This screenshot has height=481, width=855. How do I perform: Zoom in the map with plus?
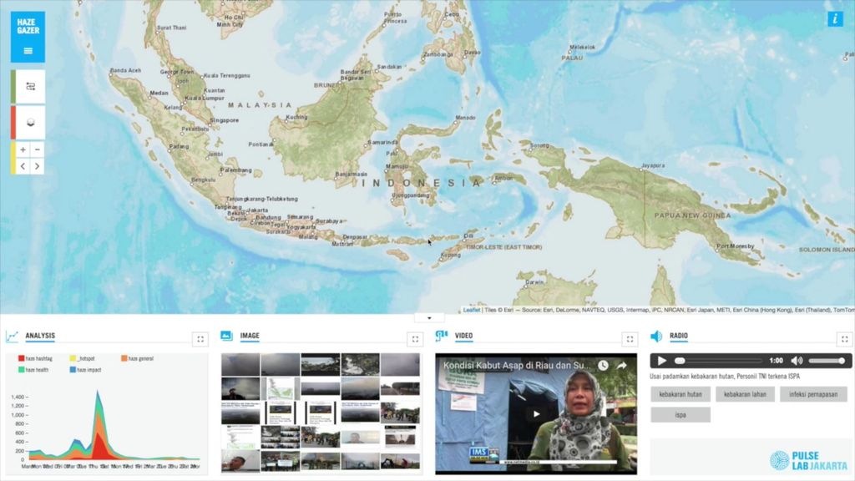pyautogui.click(x=23, y=149)
